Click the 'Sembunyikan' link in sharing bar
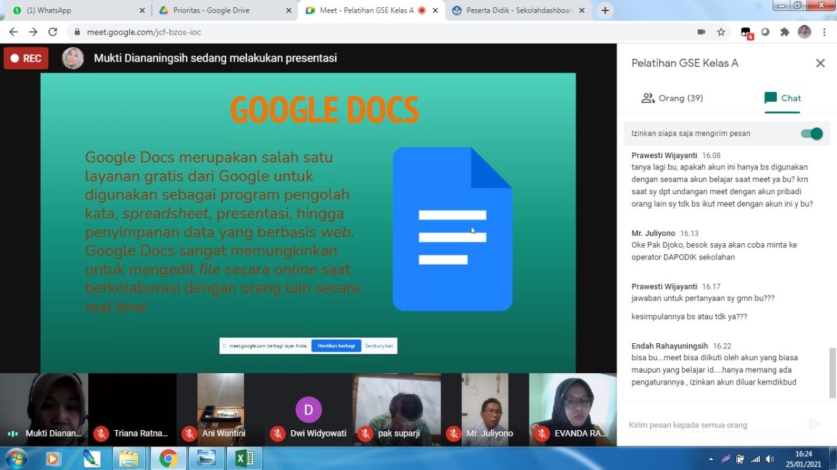The height and width of the screenshot is (470, 837). coord(379,346)
